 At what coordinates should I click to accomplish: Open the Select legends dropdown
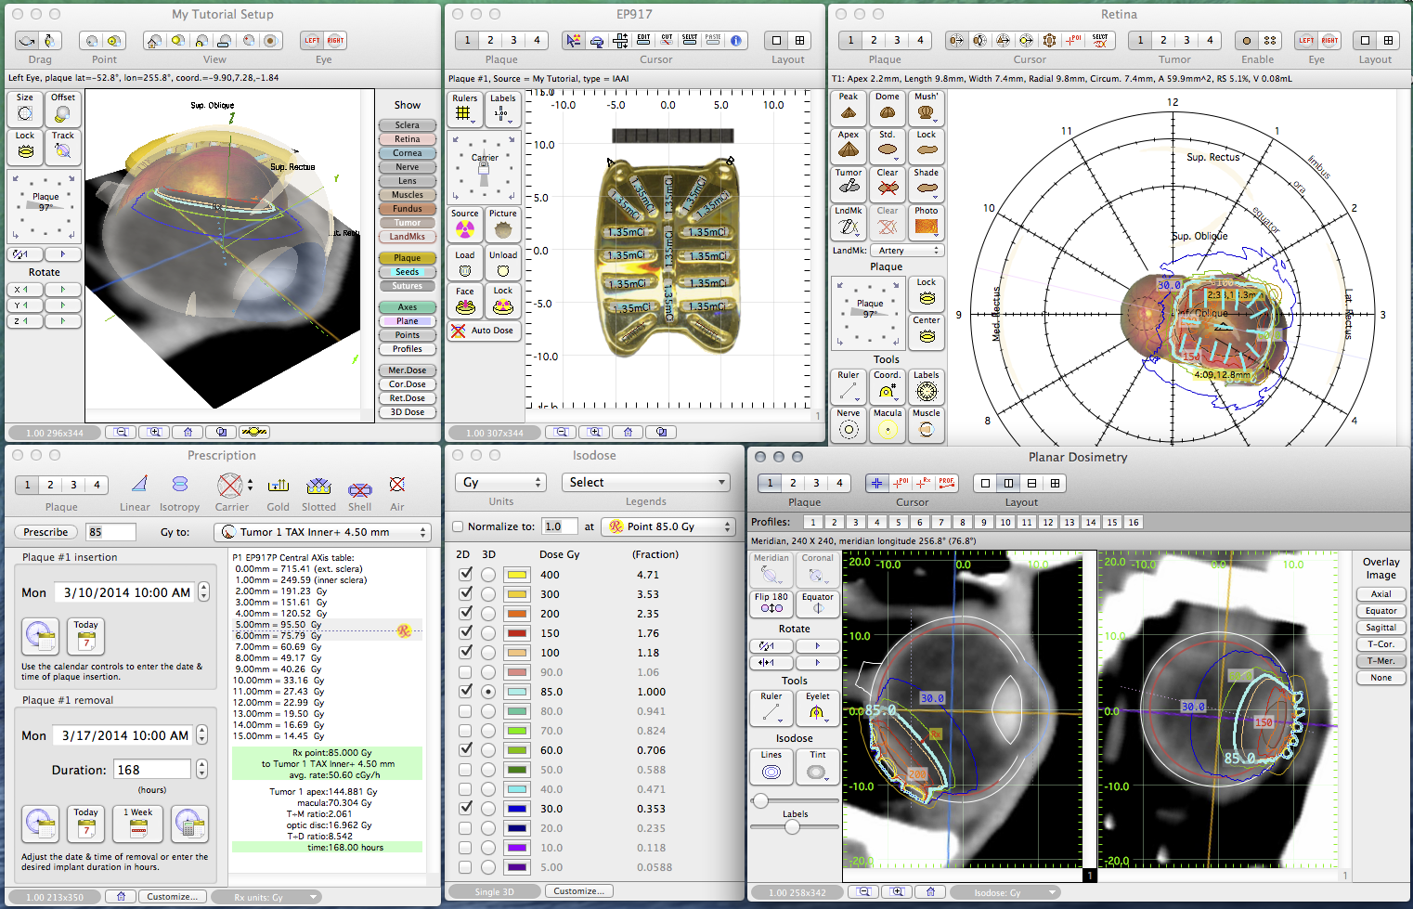(645, 482)
